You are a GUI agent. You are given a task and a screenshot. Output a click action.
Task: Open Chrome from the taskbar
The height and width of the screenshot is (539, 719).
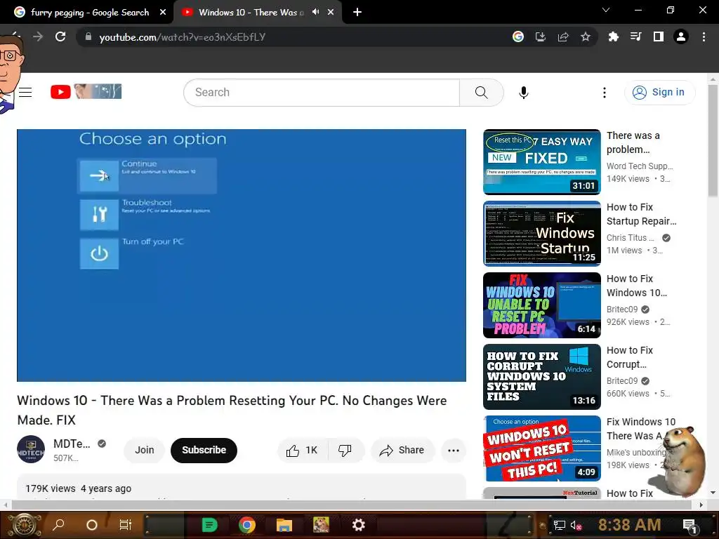[x=246, y=525]
